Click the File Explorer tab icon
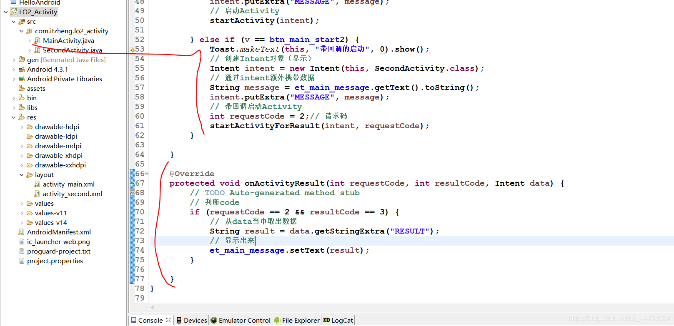The height and width of the screenshot is (326, 674). click(277, 320)
